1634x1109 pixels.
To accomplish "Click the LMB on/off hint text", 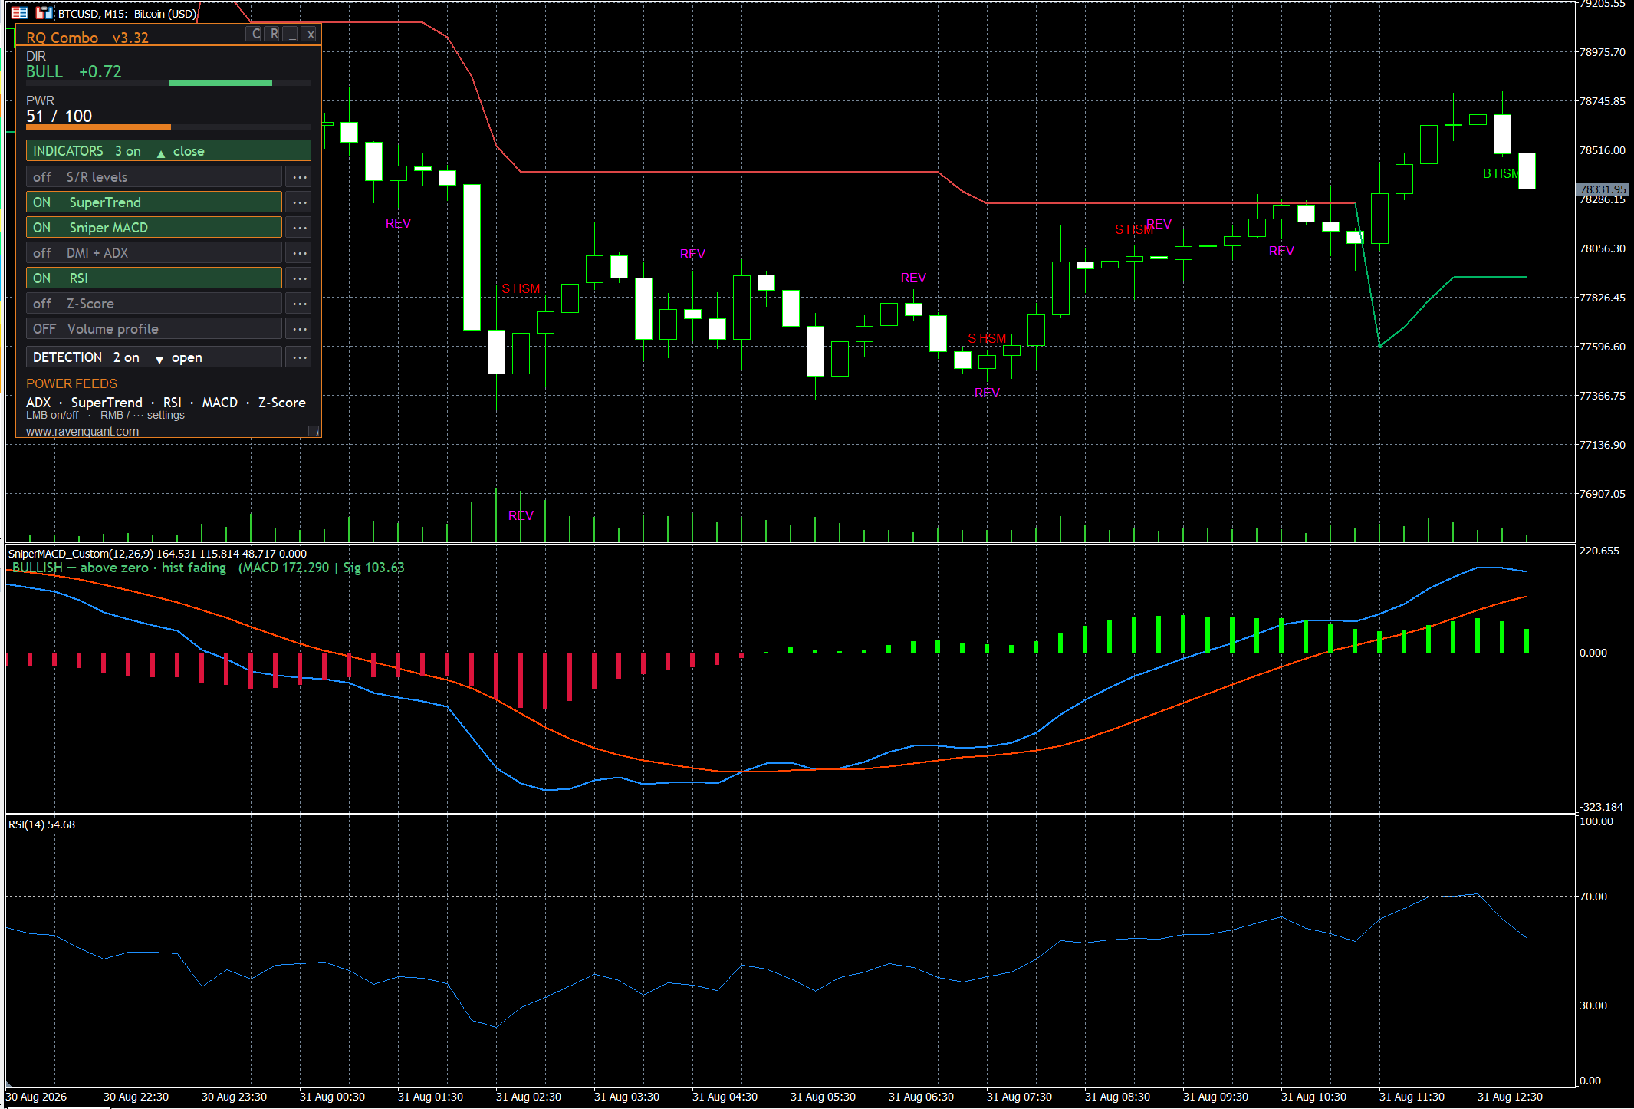I will [52, 415].
